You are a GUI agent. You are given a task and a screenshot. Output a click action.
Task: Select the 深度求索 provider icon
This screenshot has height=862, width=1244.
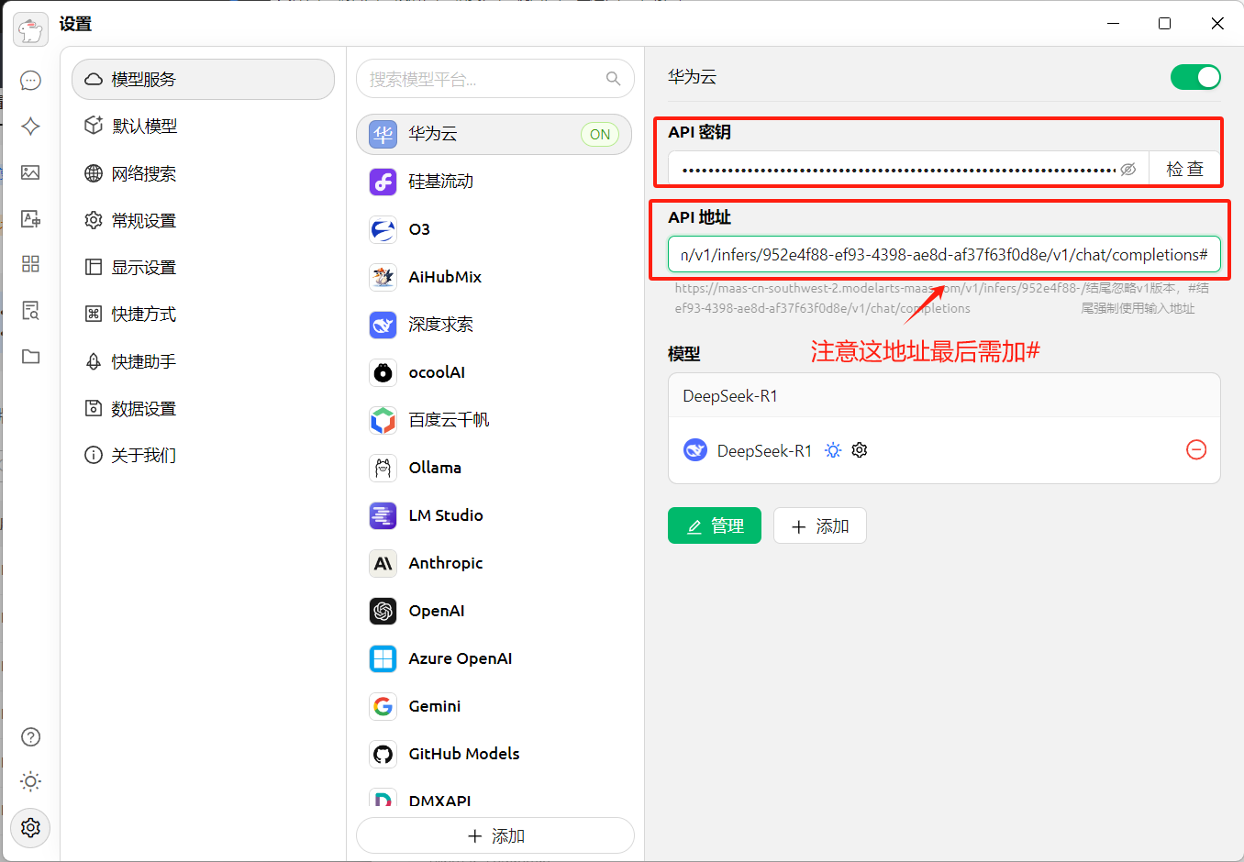click(x=383, y=325)
